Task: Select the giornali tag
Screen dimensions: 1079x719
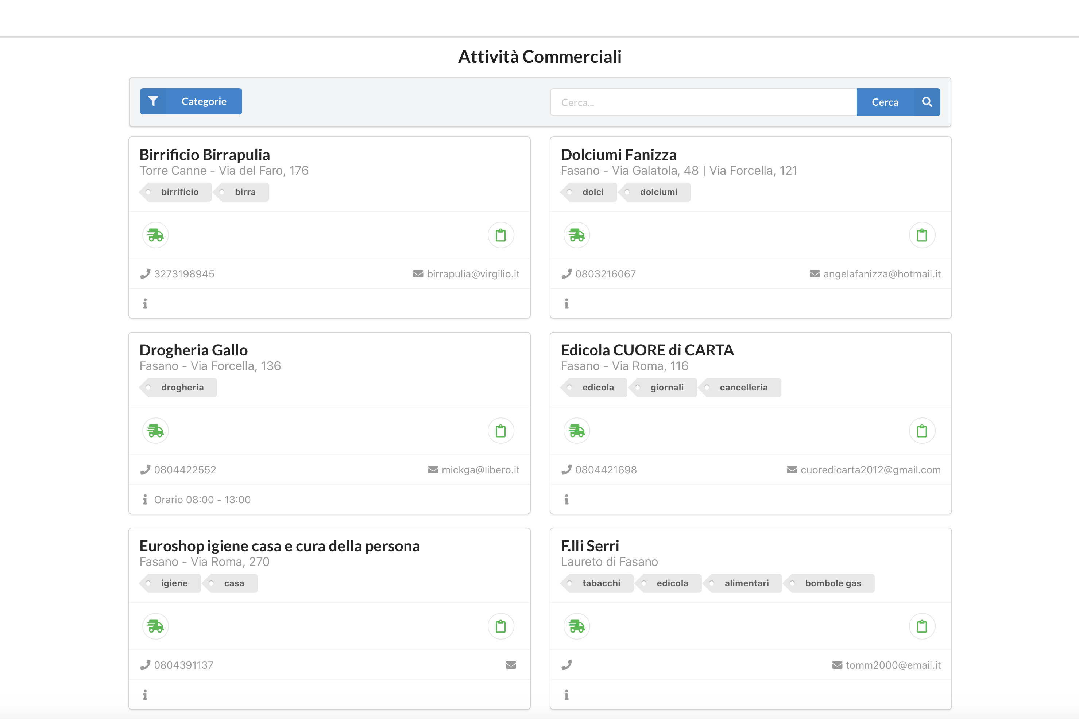Action: 663,388
